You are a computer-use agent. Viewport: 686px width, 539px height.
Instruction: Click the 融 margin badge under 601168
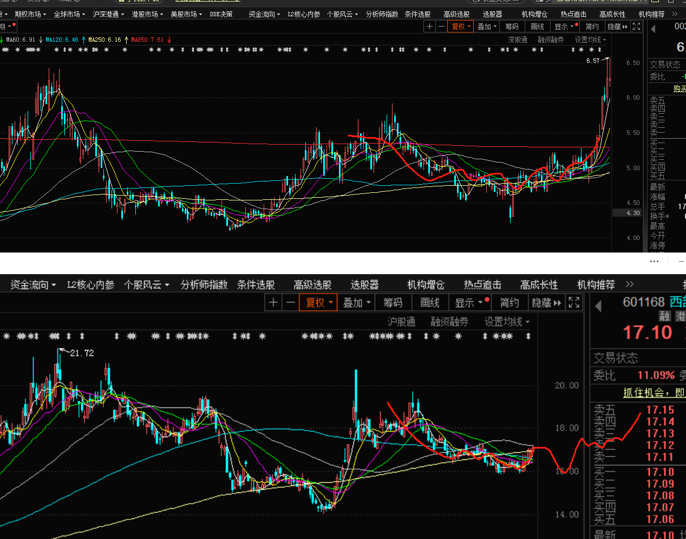point(664,316)
